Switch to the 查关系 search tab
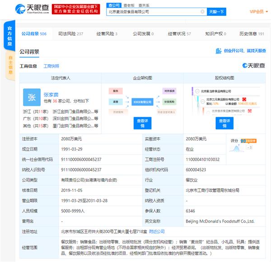The height and width of the screenshot is (262, 271). pos(144,5)
